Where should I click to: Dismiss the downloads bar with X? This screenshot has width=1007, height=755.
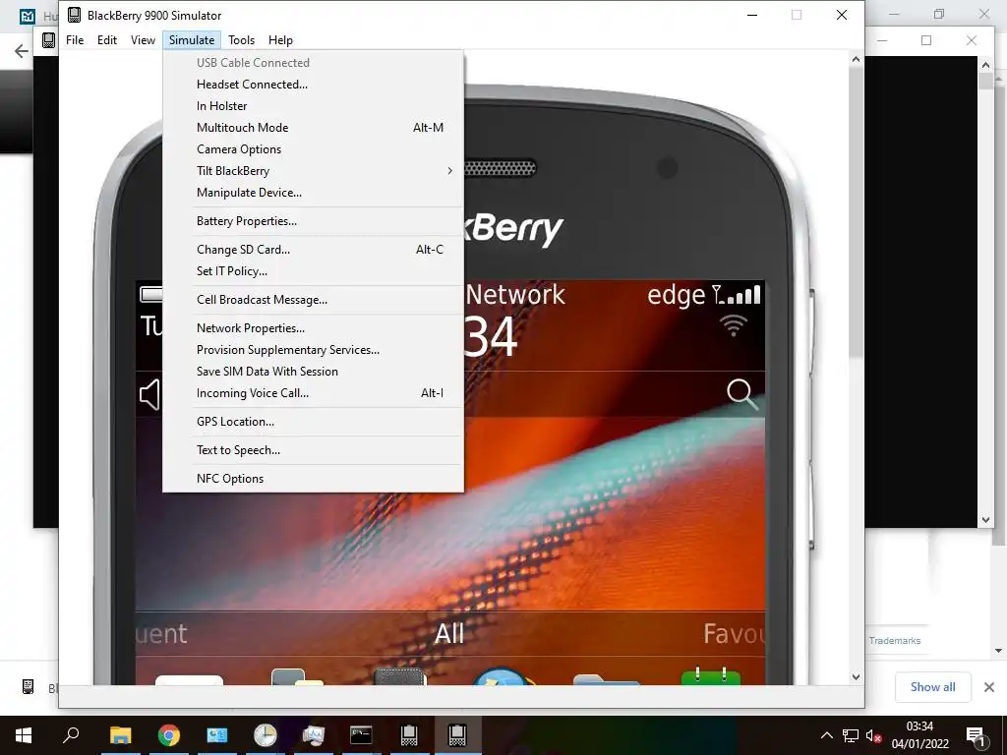point(989,687)
